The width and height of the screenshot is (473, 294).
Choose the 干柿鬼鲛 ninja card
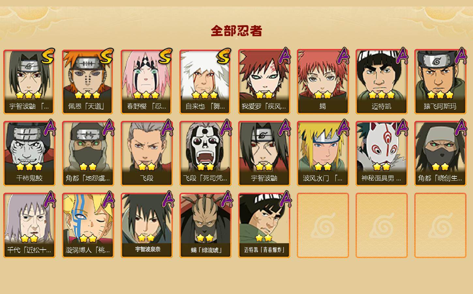(x=29, y=154)
